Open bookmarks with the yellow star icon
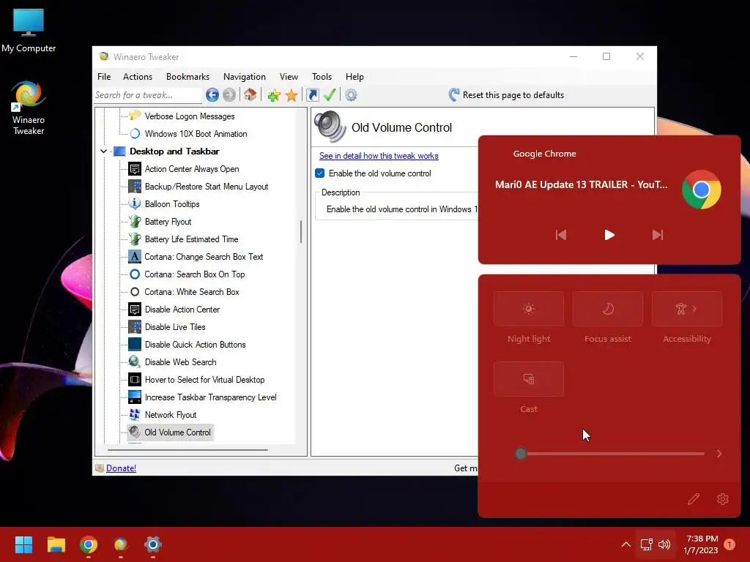The width and height of the screenshot is (750, 562). click(292, 95)
